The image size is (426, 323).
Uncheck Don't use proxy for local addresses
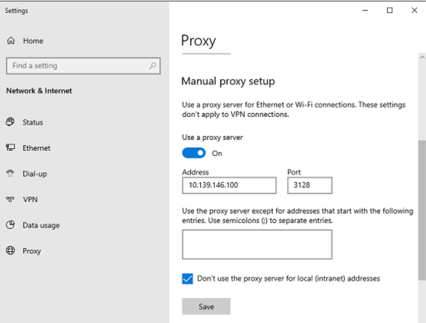tap(188, 278)
